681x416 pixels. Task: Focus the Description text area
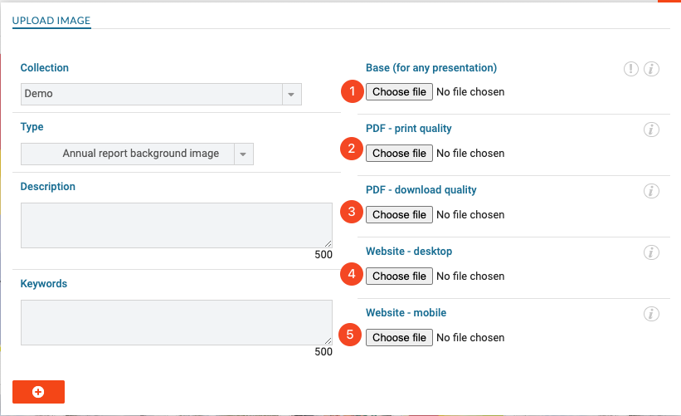pyautogui.click(x=177, y=225)
